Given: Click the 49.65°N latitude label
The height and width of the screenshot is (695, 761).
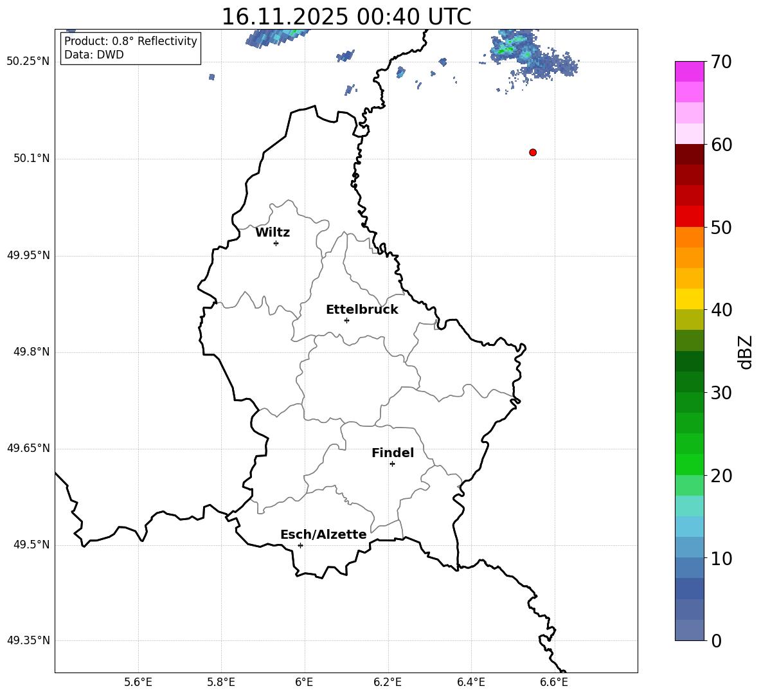Looking at the screenshot, I should (28, 448).
